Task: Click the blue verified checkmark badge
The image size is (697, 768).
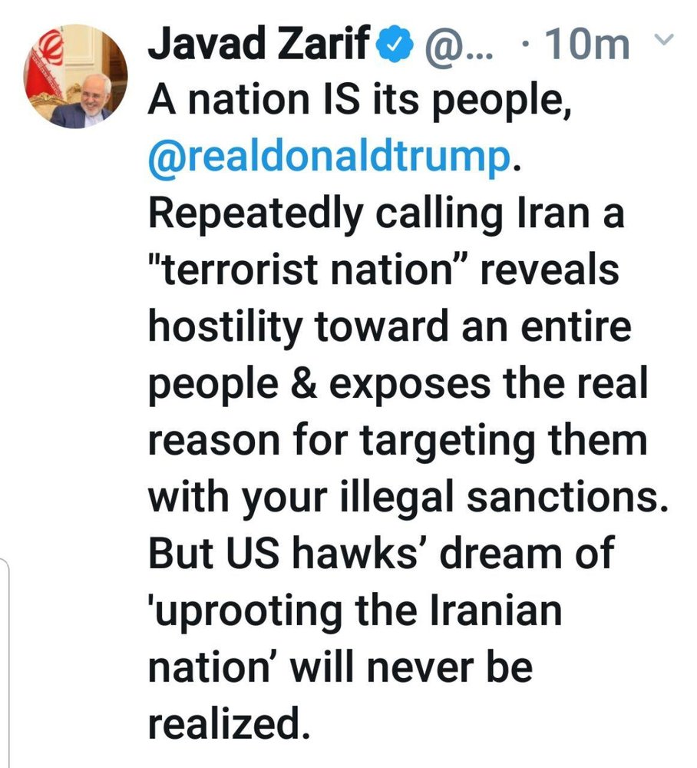Action: (395, 45)
